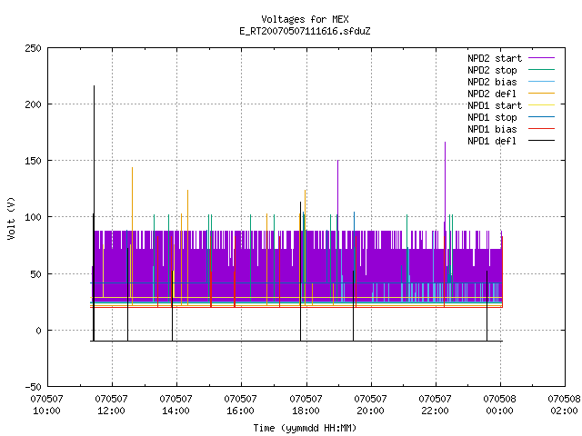
Task: Click the y-axis tick value 0
Action: [38, 331]
